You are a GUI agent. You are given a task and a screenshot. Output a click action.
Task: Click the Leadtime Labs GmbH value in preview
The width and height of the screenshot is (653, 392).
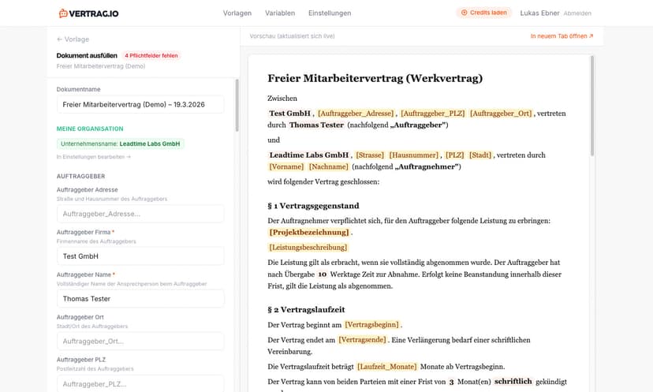(x=309, y=155)
